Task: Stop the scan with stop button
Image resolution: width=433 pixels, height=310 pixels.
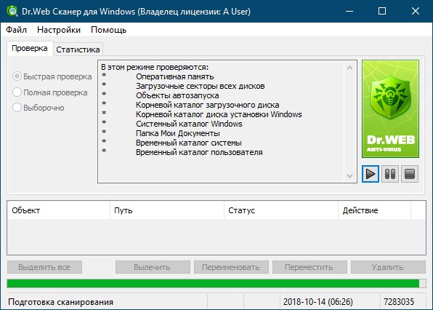Action: click(410, 174)
